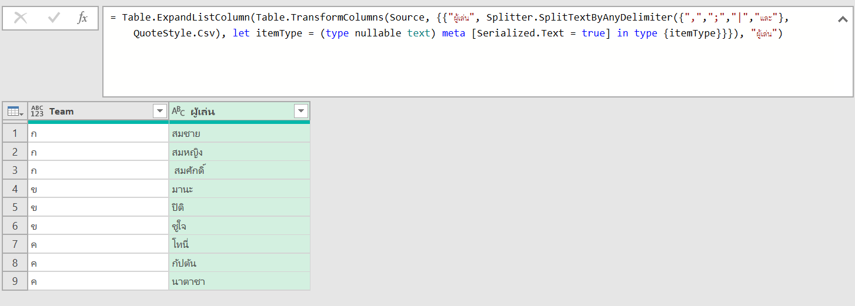Viewport: 855px width, 306px height.
Task: Change the ผู้เล่น column data type icon
Action: pos(178,111)
